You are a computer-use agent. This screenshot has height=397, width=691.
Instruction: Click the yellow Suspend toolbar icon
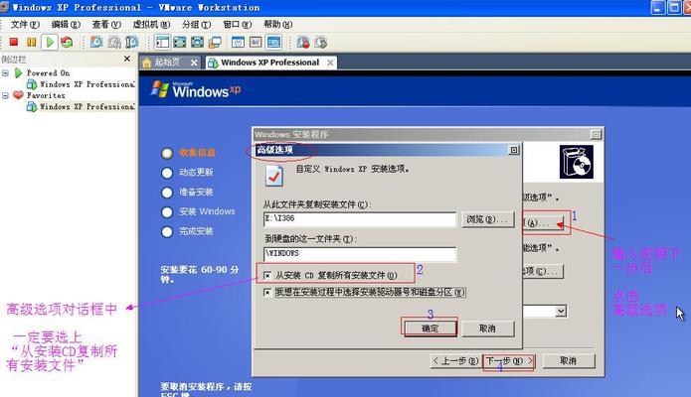pos(31,43)
